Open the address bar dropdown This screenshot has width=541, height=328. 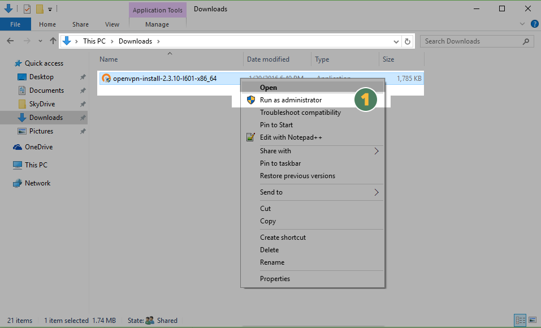[396, 41]
